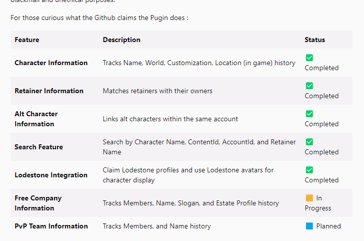
Task: Click green checkmark in Search Feature row
Action: click(309, 142)
